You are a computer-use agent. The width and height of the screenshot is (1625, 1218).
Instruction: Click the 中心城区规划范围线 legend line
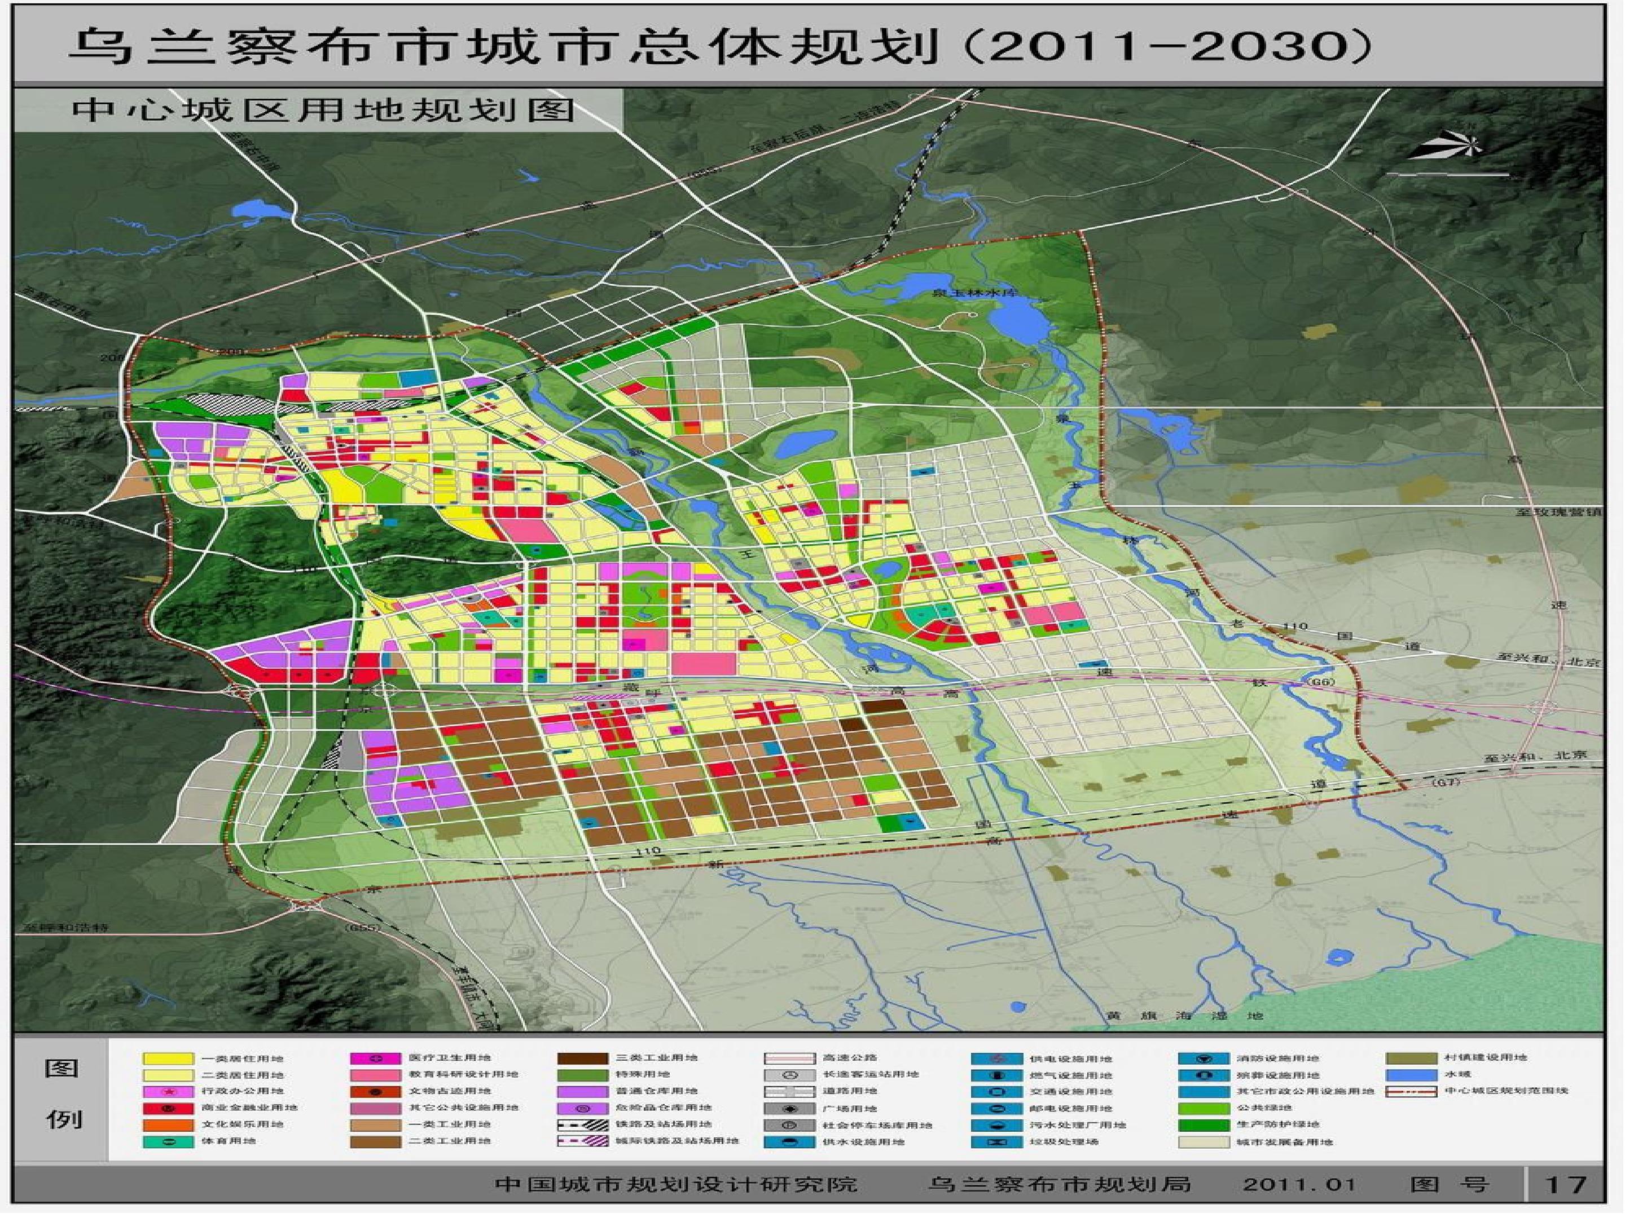coord(1411,1092)
